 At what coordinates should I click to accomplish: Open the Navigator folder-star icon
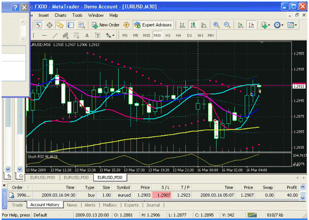coord(60,25)
